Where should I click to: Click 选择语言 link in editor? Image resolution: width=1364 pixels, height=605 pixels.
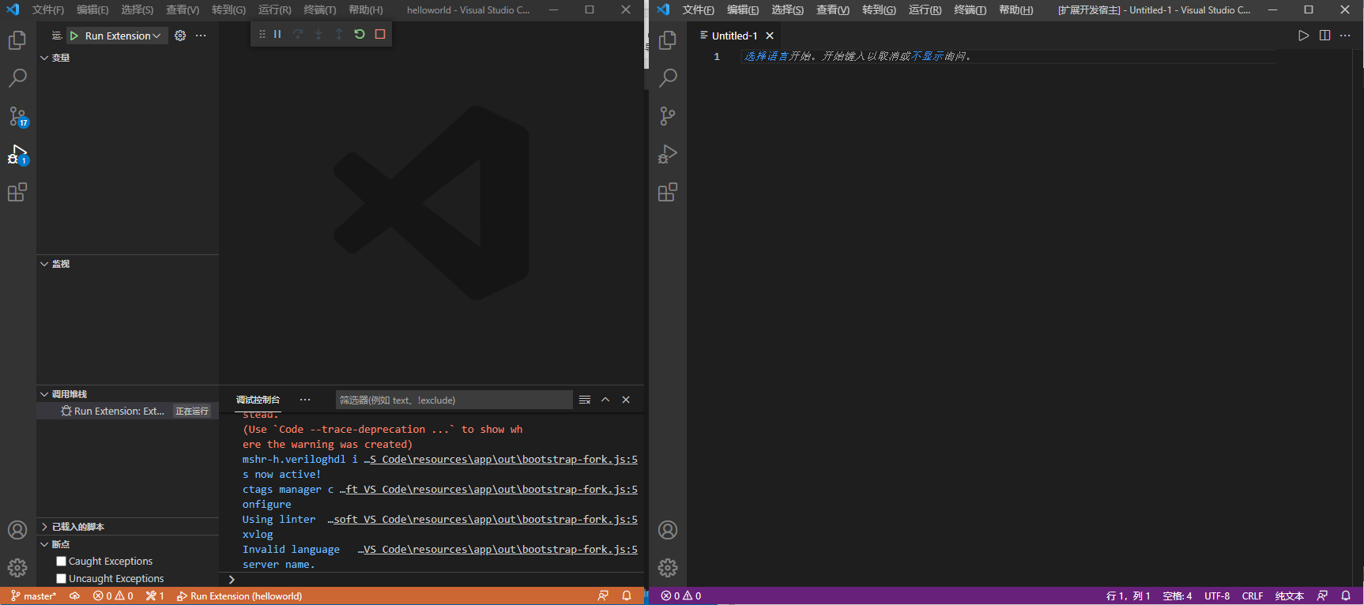click(x=767, y=56)
